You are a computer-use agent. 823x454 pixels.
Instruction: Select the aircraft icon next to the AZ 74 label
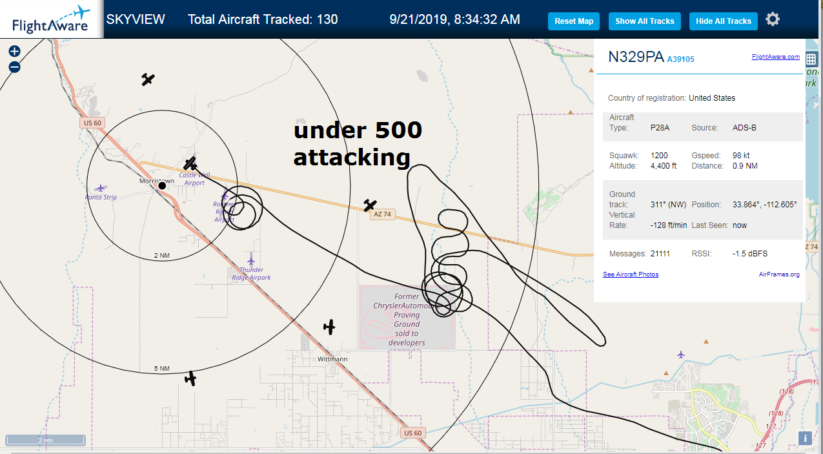click(x=370, y=205)
